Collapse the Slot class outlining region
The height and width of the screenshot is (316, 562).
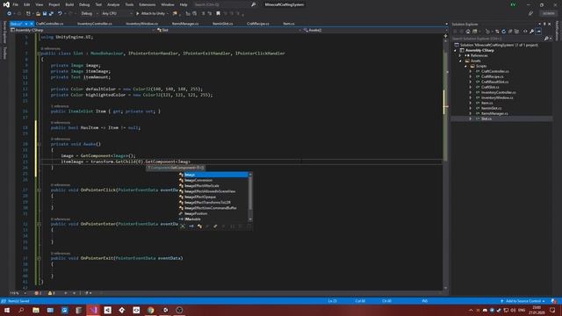39,54
